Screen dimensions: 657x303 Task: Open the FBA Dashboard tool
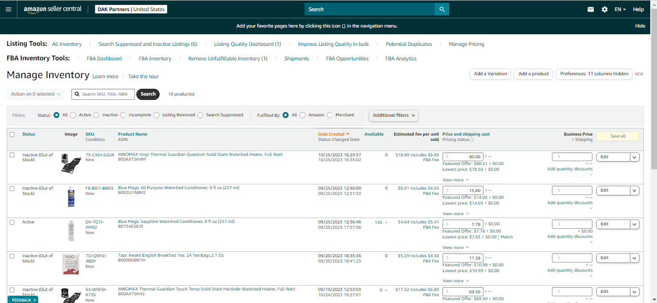(104, 58)
